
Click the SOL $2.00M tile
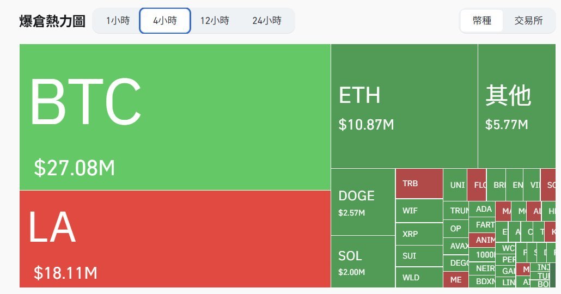(363, 261)
